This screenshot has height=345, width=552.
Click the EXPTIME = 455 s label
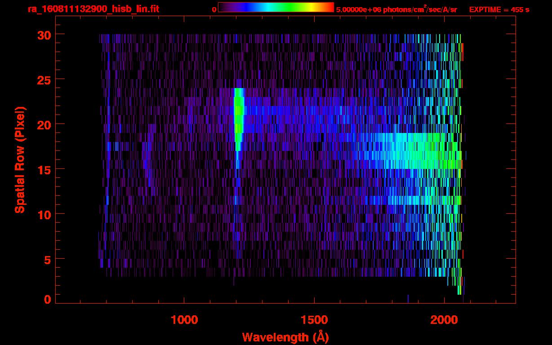pos(499,9)
